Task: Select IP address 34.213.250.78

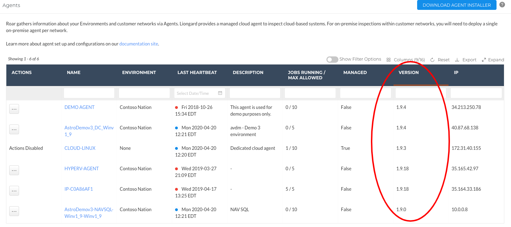Action: click(466, 107)
